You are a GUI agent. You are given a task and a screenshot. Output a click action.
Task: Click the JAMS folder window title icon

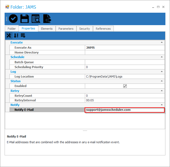(x=7, y=7)
